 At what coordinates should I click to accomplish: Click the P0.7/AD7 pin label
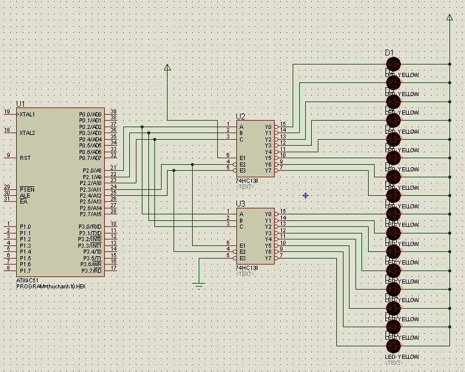tap(90, 158)
